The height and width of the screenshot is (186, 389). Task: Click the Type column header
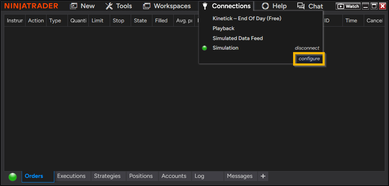[57, 21]
